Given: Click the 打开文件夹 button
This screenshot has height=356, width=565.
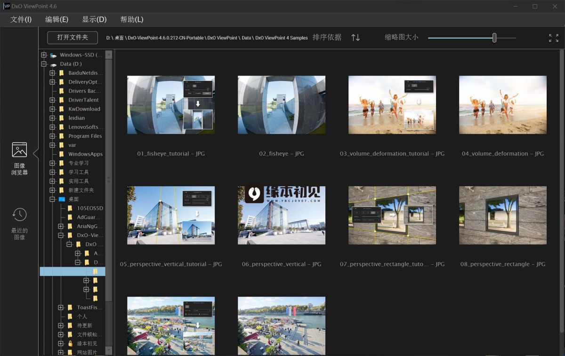Looking at the screenshot, I should point(73,37).
